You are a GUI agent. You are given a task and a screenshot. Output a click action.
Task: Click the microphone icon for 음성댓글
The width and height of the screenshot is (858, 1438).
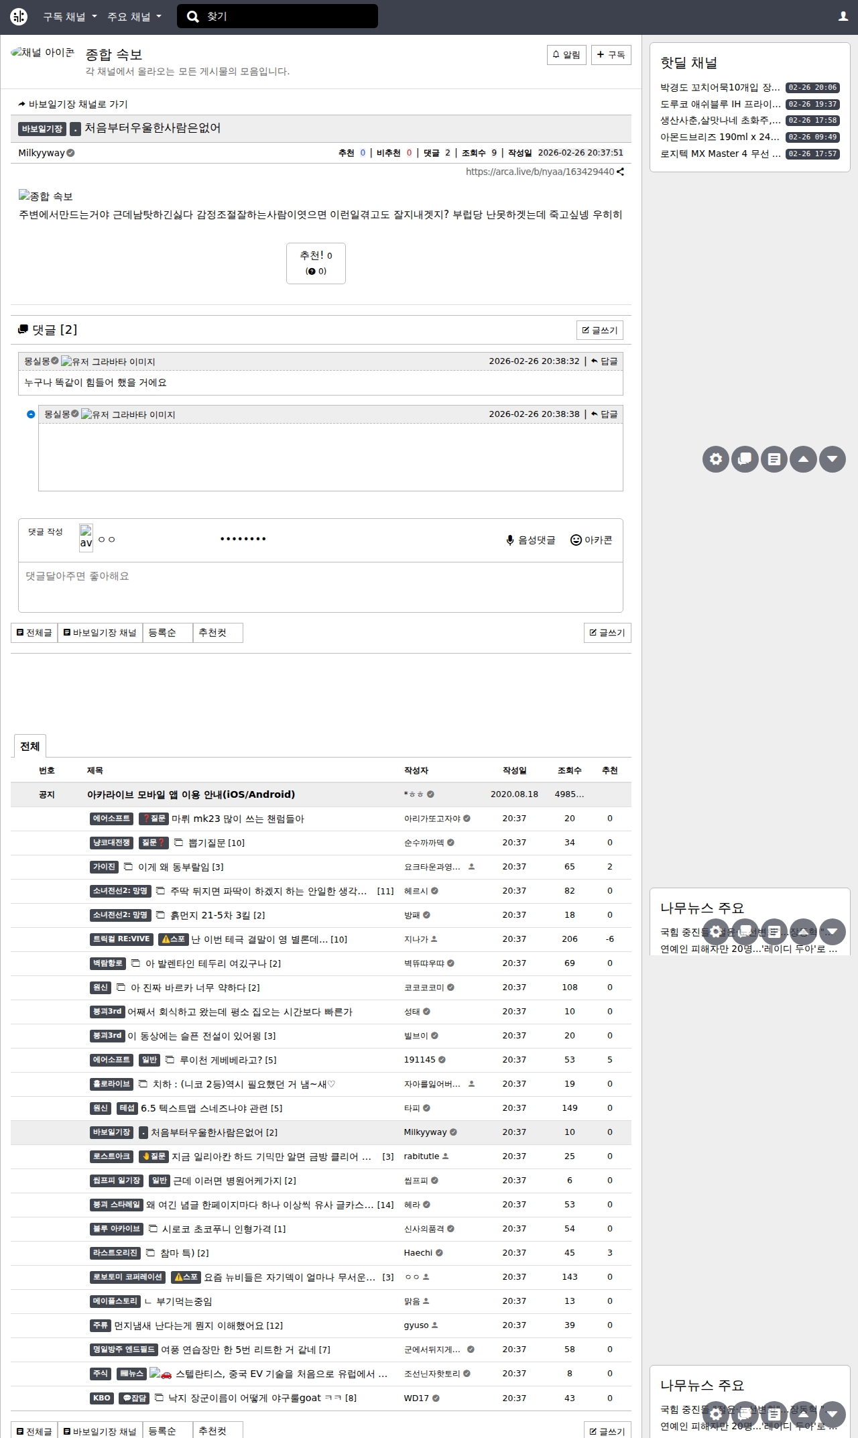point(510,540)
